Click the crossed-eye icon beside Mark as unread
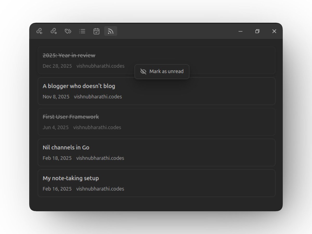This screenshot has width=312, height=234. (x=143, y=71)
